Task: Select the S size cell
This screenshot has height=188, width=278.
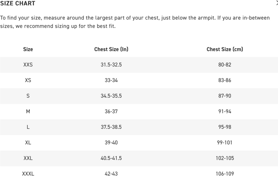Action: [x=28, y=96]
